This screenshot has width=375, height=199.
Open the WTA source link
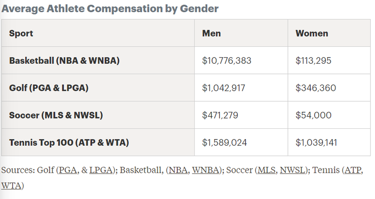[11, 185]
